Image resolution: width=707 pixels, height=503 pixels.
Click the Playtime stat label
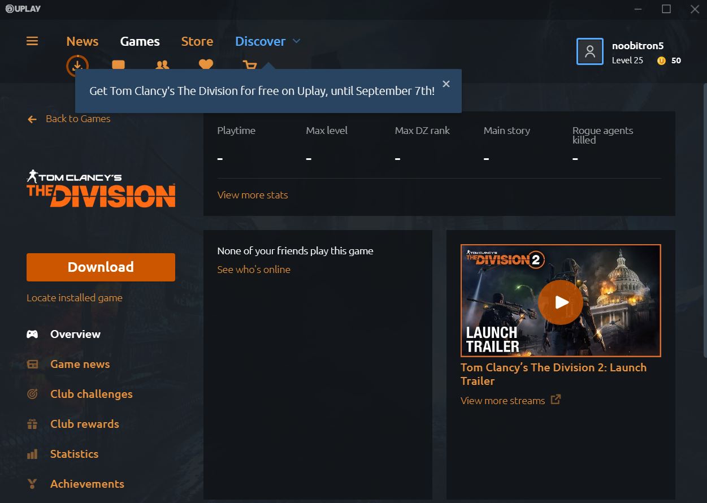[x=236, y=131]
